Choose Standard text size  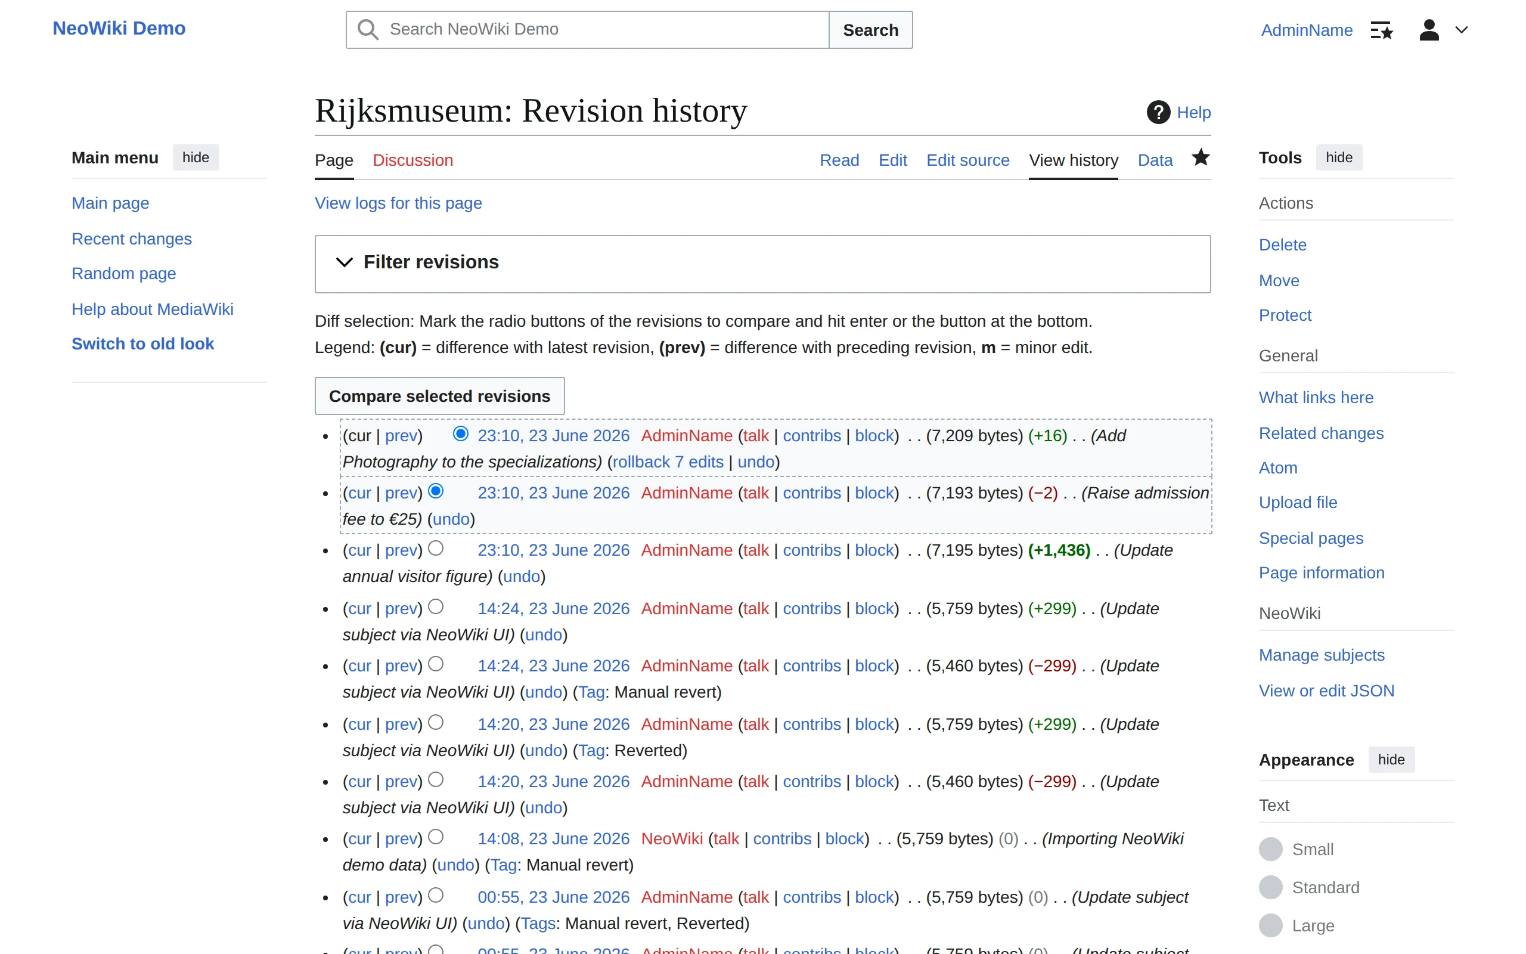click(x=1271, y=887)
